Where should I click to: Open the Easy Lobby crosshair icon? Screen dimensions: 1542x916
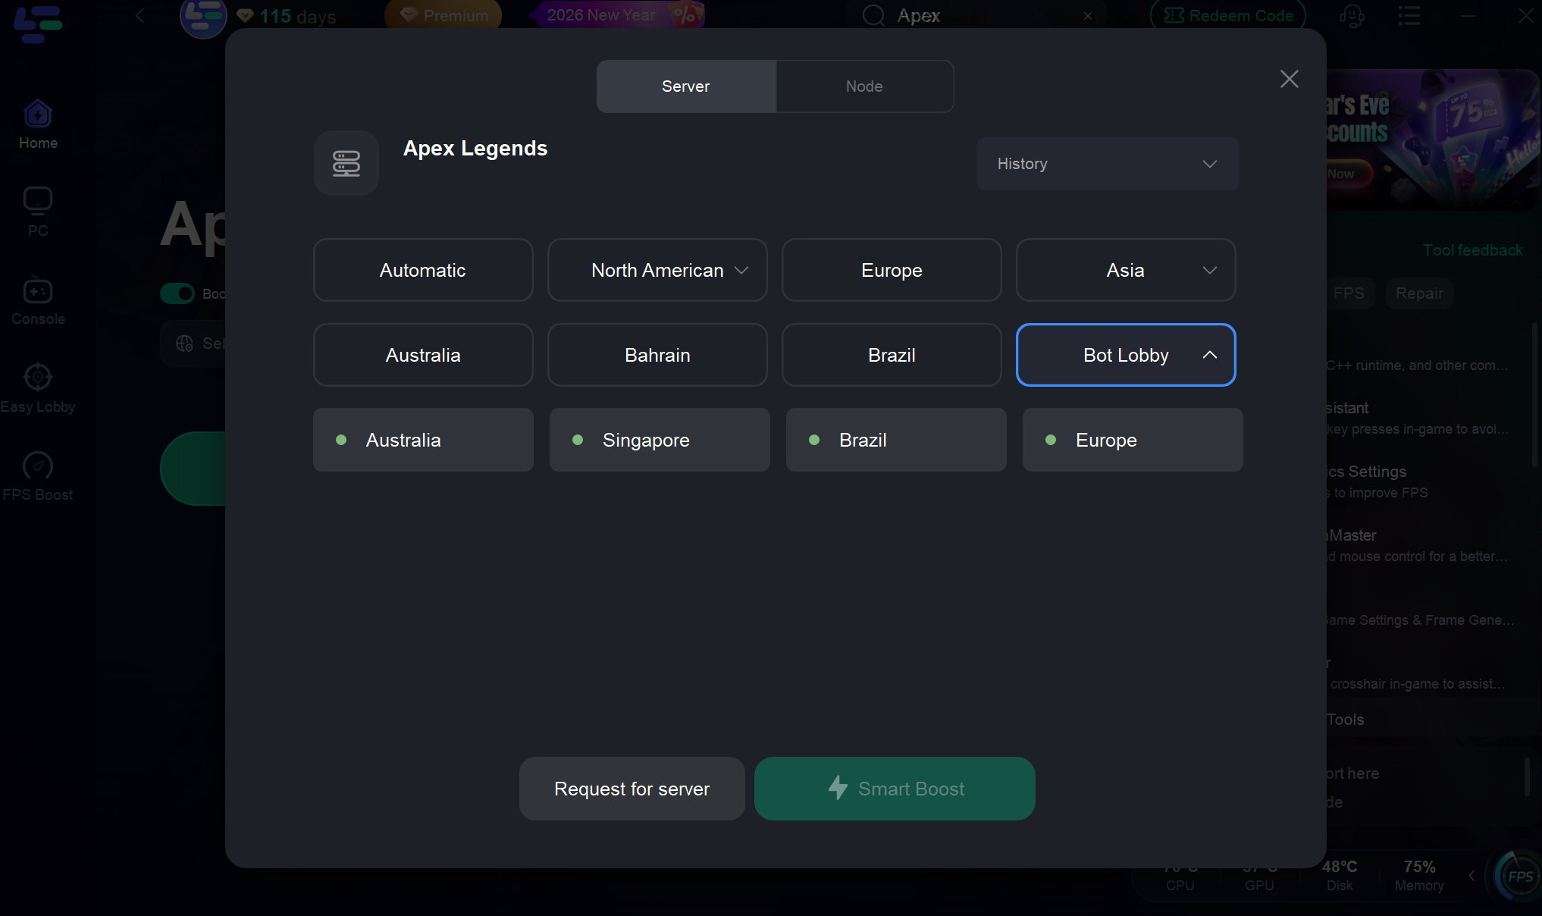click(x=38, y=377)
